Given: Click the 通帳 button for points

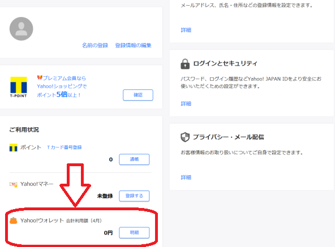Looking at the screenshot, I should [134, 159].
